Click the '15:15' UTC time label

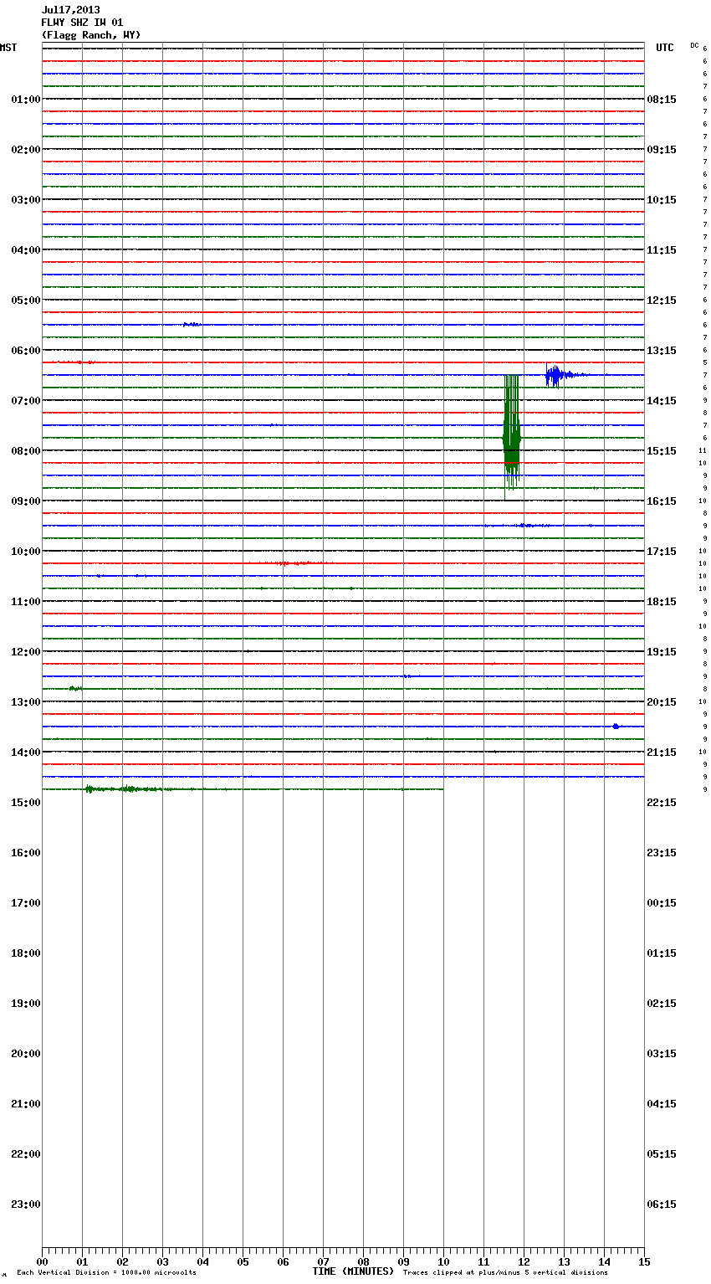[662, 451]
